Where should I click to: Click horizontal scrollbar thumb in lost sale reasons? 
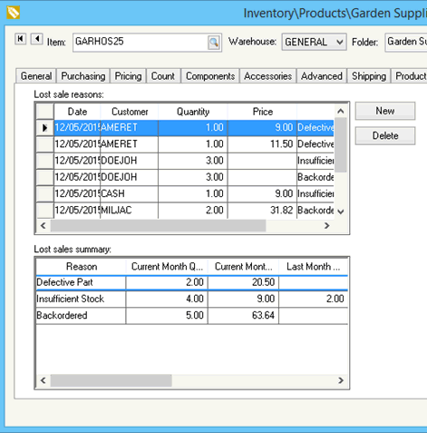click(158, 225)
